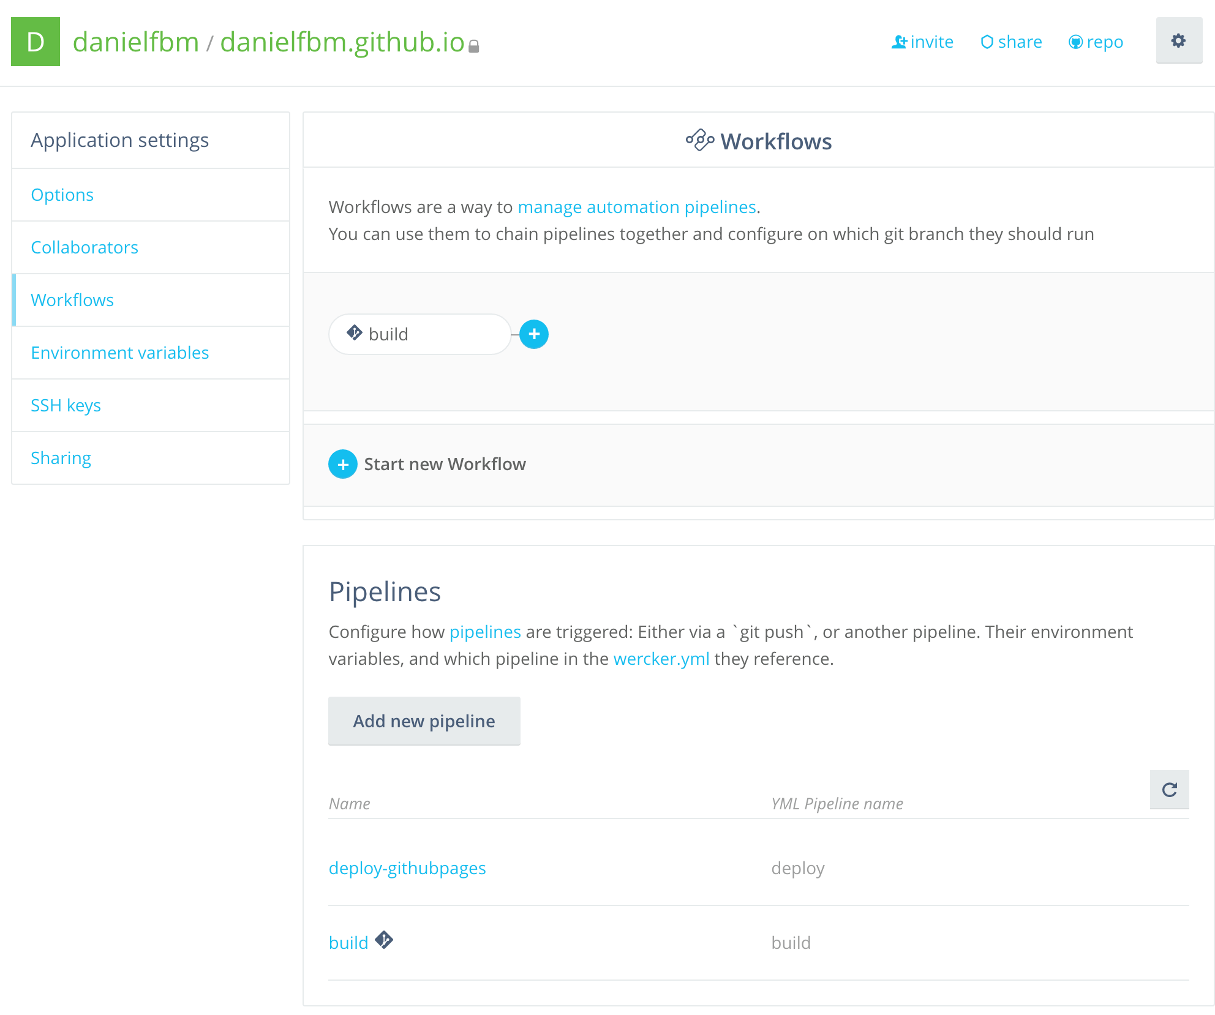Click the Workflows header icon
This screenshot has width=1215, height=1015.
tap(700, 140)
